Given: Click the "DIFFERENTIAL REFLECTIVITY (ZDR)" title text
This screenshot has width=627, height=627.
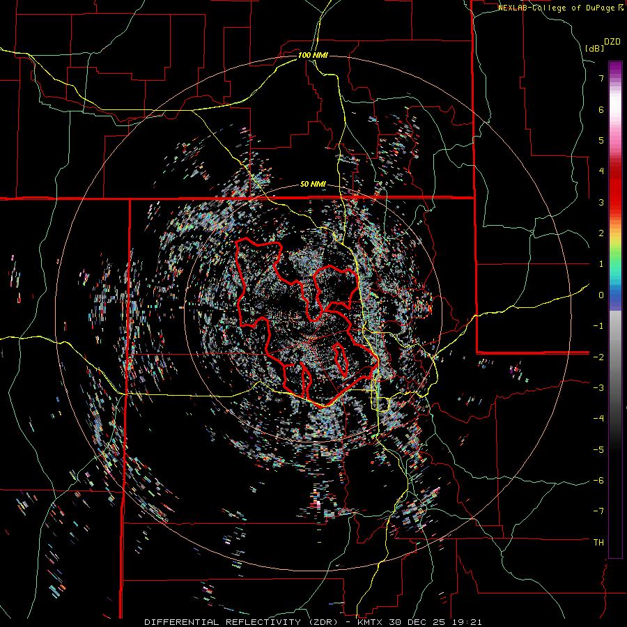Looking at the screenshot, I should (x=242, y=622).
